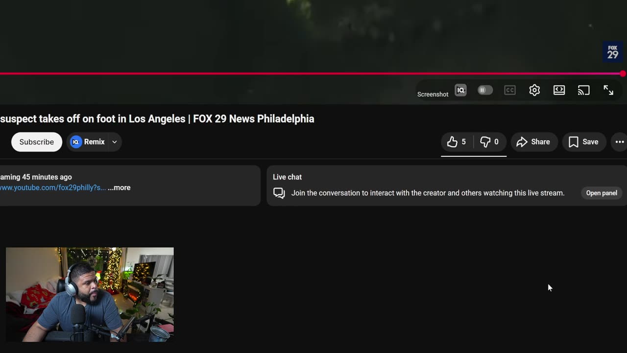
Task: Save video to a playlist
Action: click(x=584, y=142)
